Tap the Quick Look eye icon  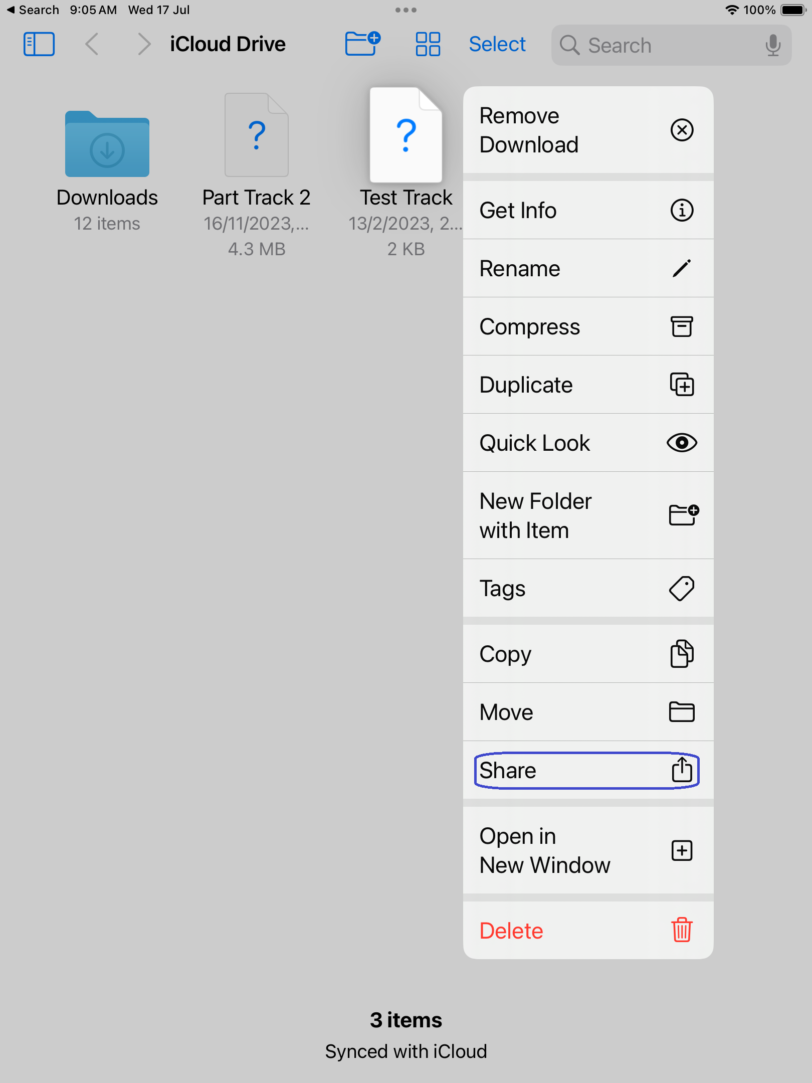click(x=683, y=443)
